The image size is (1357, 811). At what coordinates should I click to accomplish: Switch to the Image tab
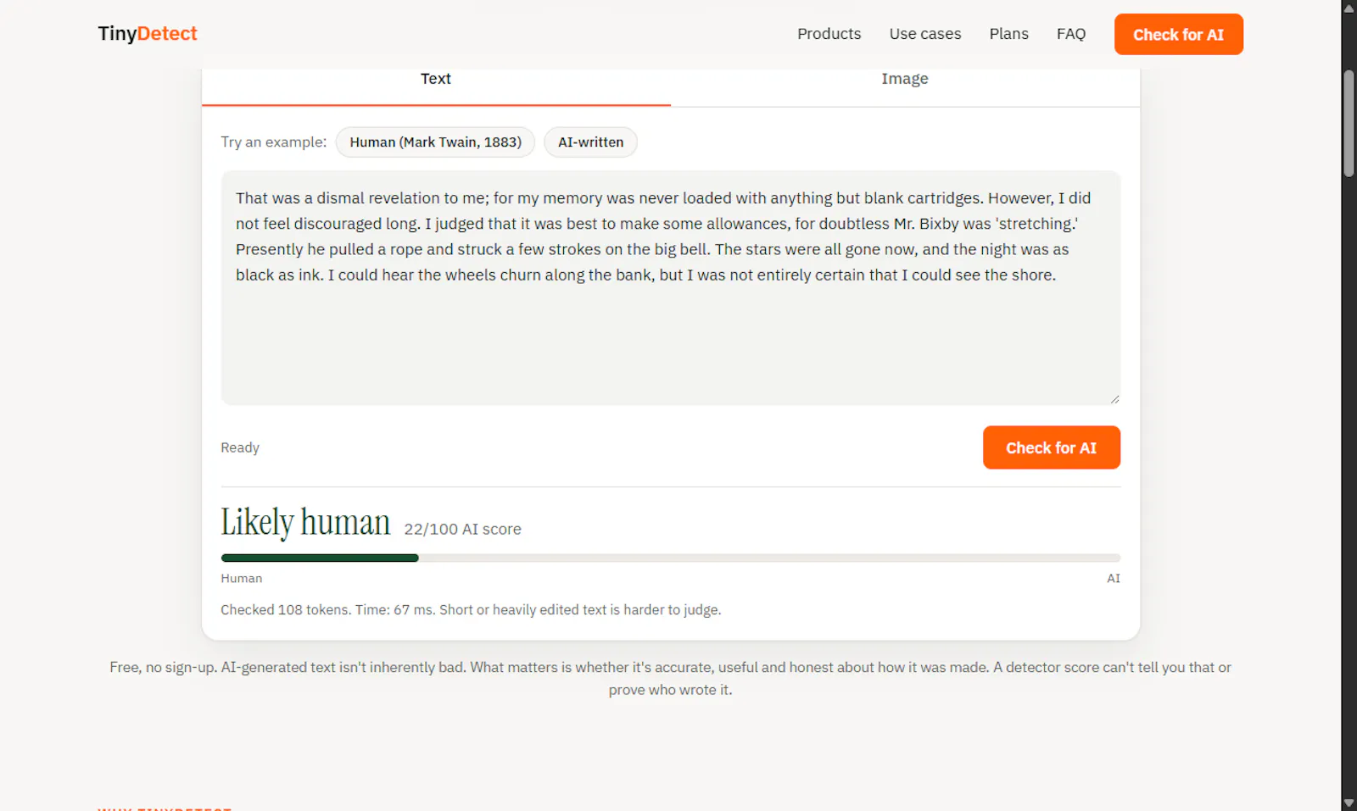[x=905, y=82]
